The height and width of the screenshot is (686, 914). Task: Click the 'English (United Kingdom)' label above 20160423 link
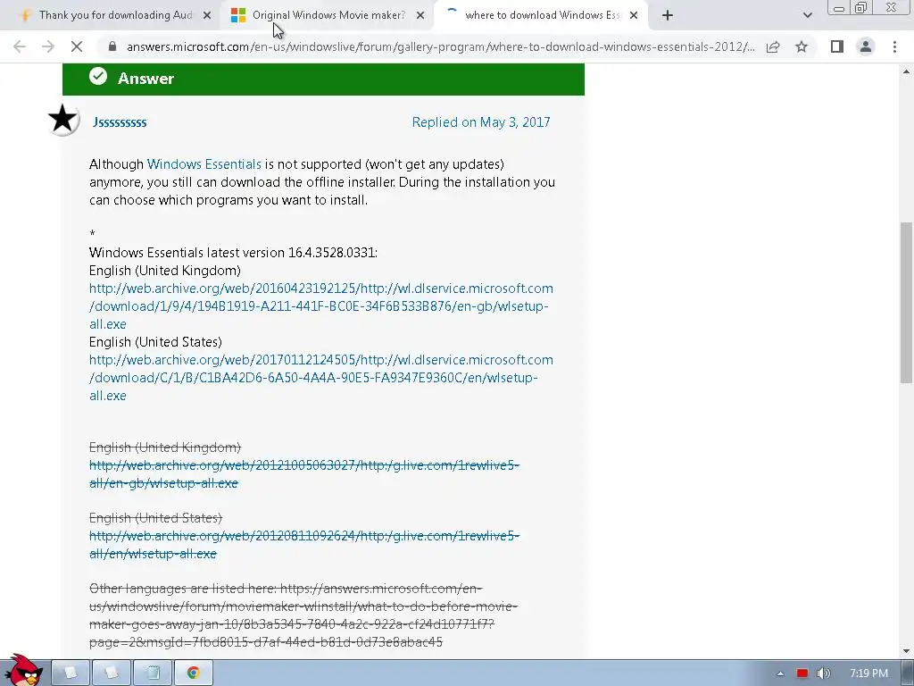point(165,271)
